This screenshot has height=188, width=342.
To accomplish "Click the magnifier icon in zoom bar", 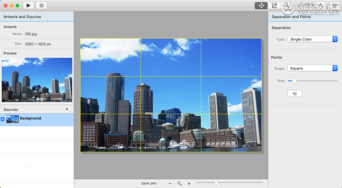I will 179,183.
